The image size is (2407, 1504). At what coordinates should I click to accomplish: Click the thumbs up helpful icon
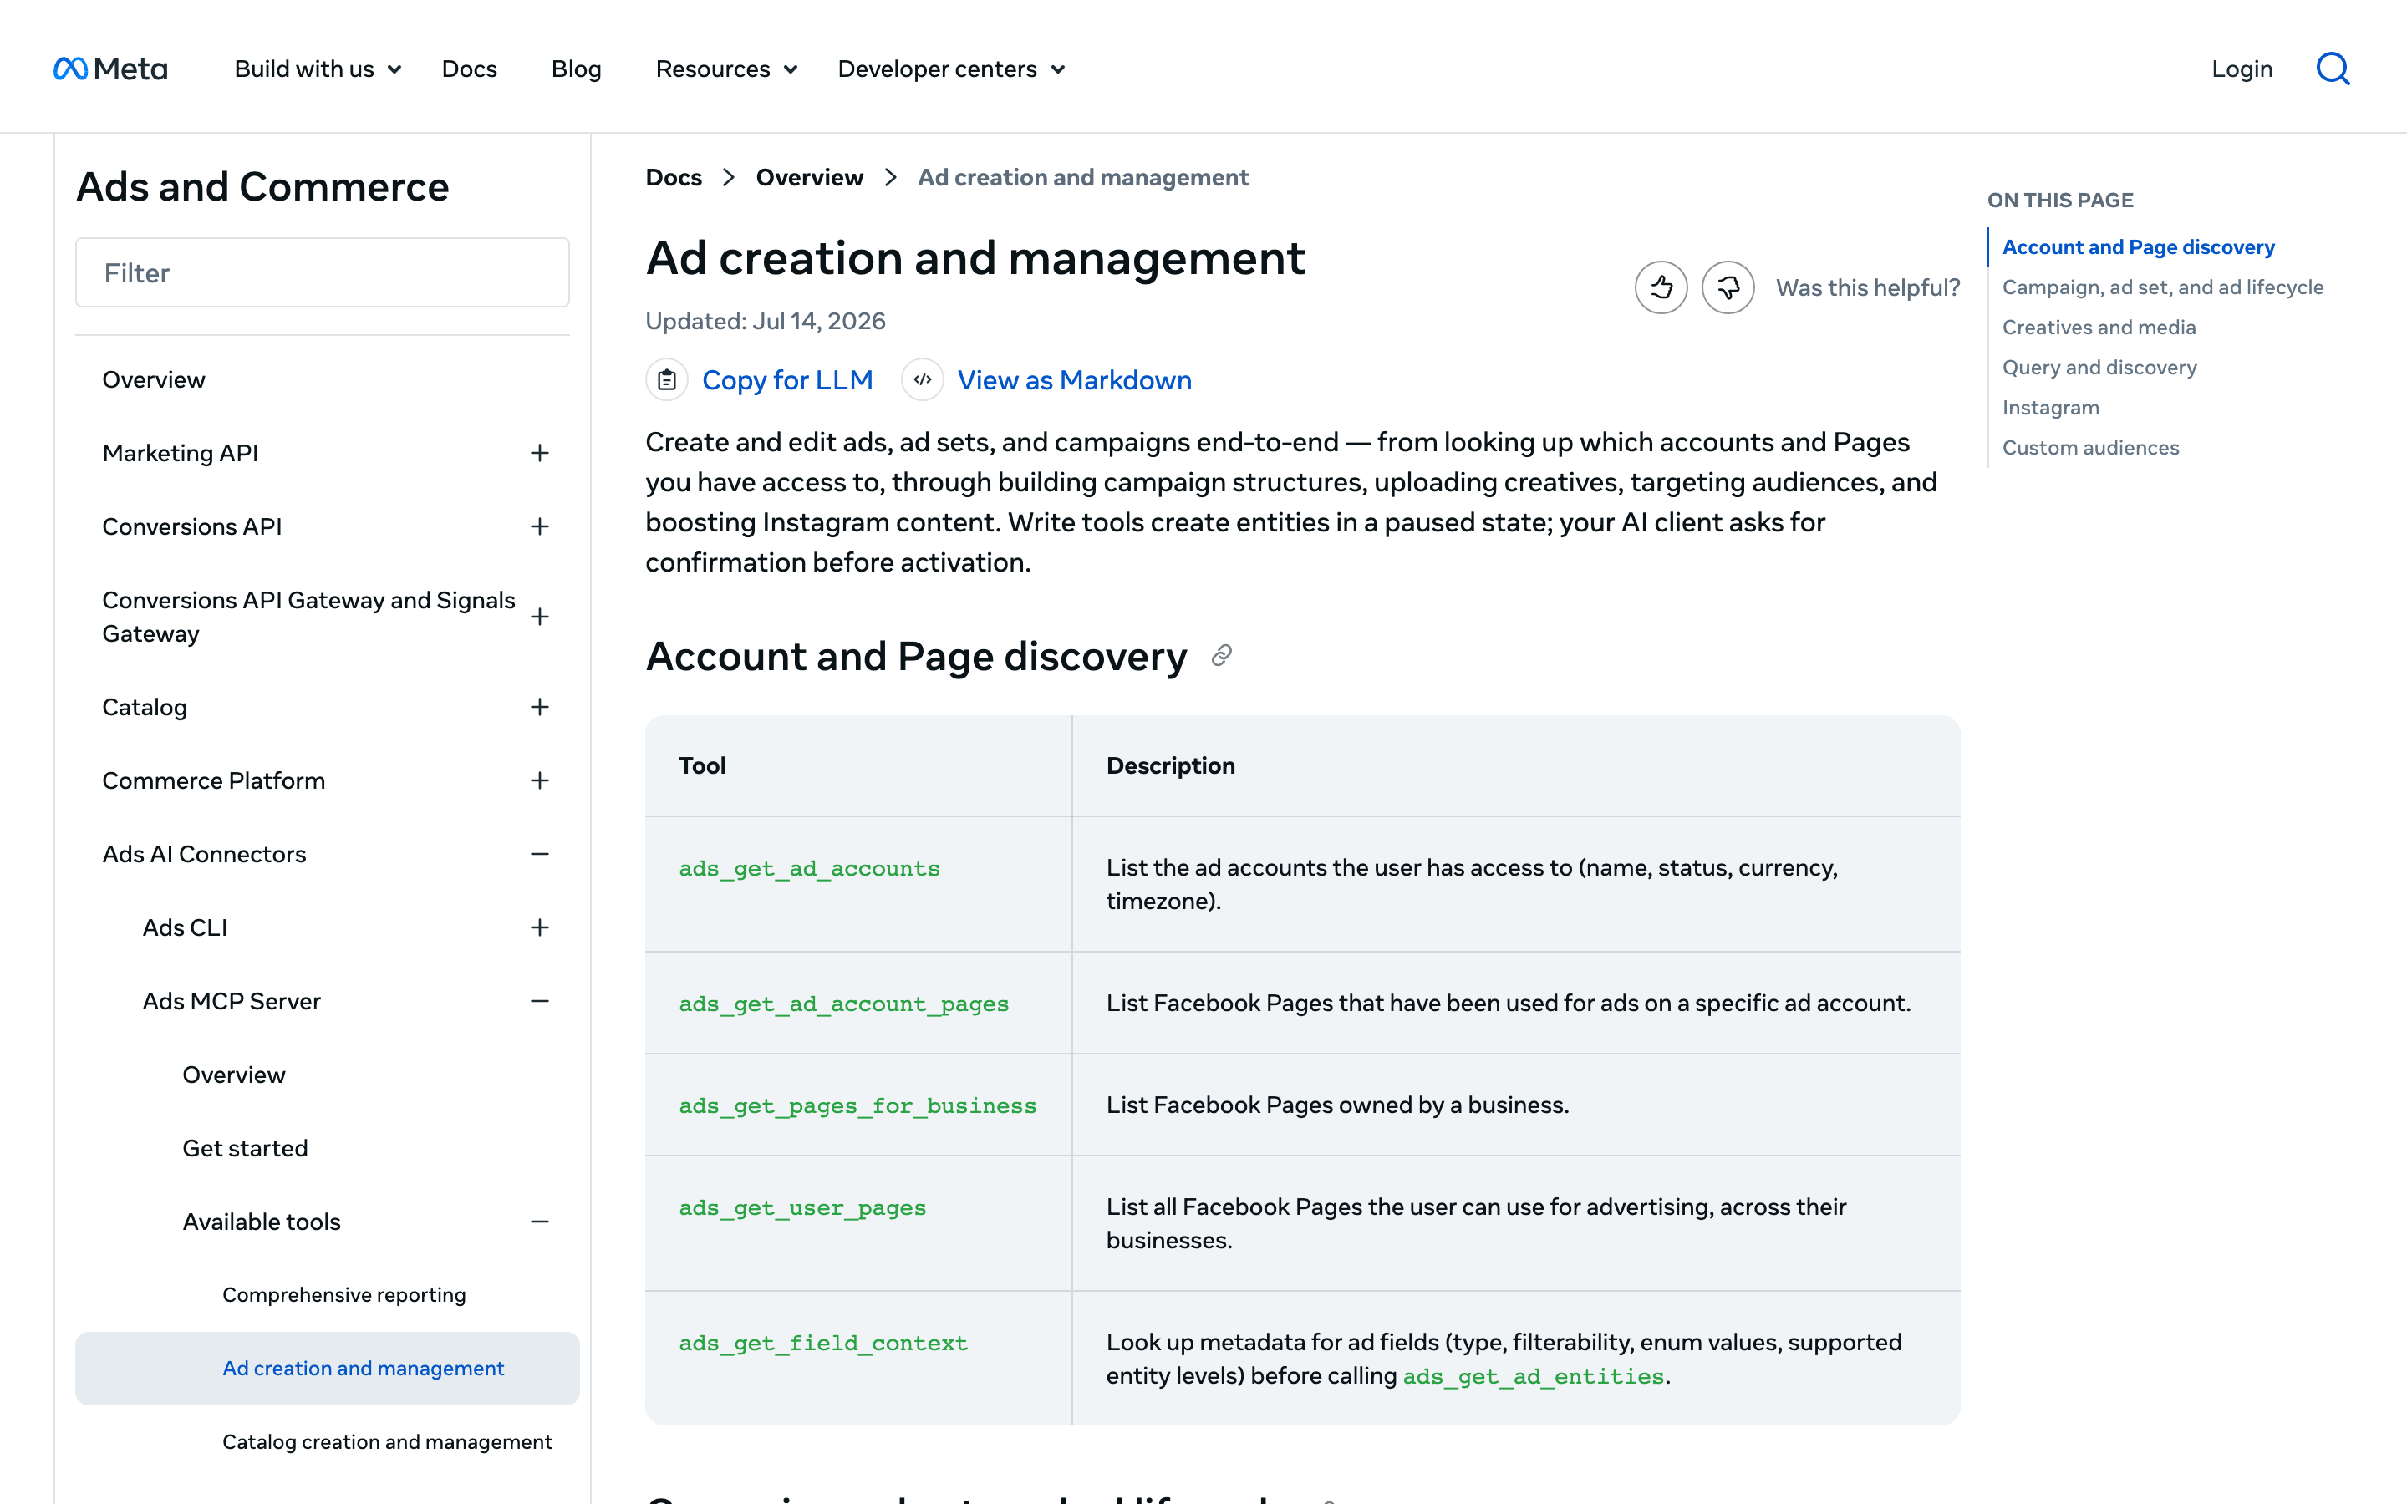point(1661,287)
